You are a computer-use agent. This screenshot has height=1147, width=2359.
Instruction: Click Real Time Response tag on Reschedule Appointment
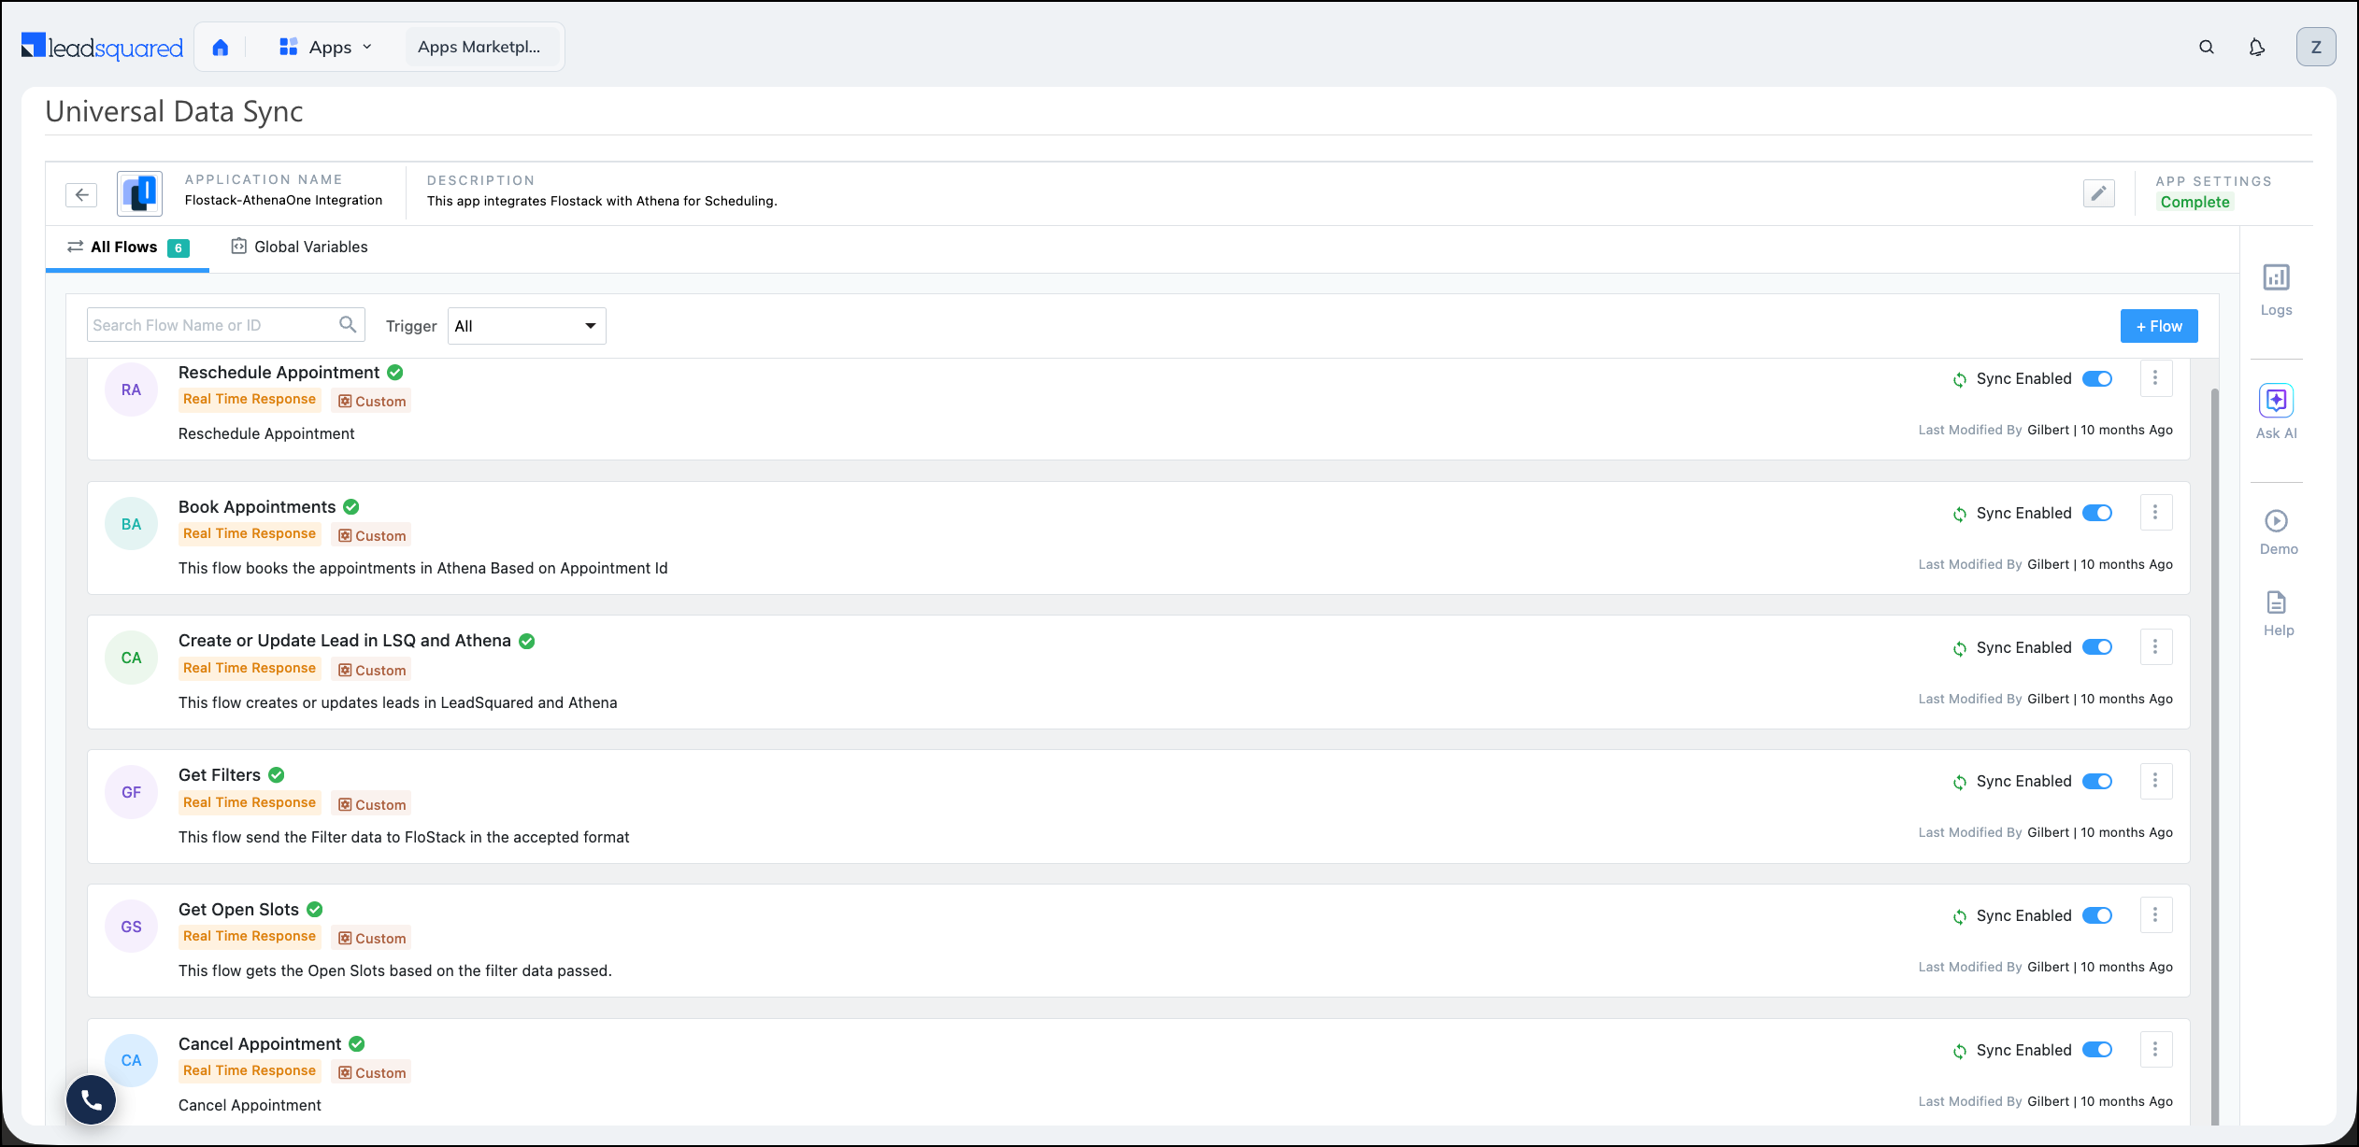click(x=250, y=400)
